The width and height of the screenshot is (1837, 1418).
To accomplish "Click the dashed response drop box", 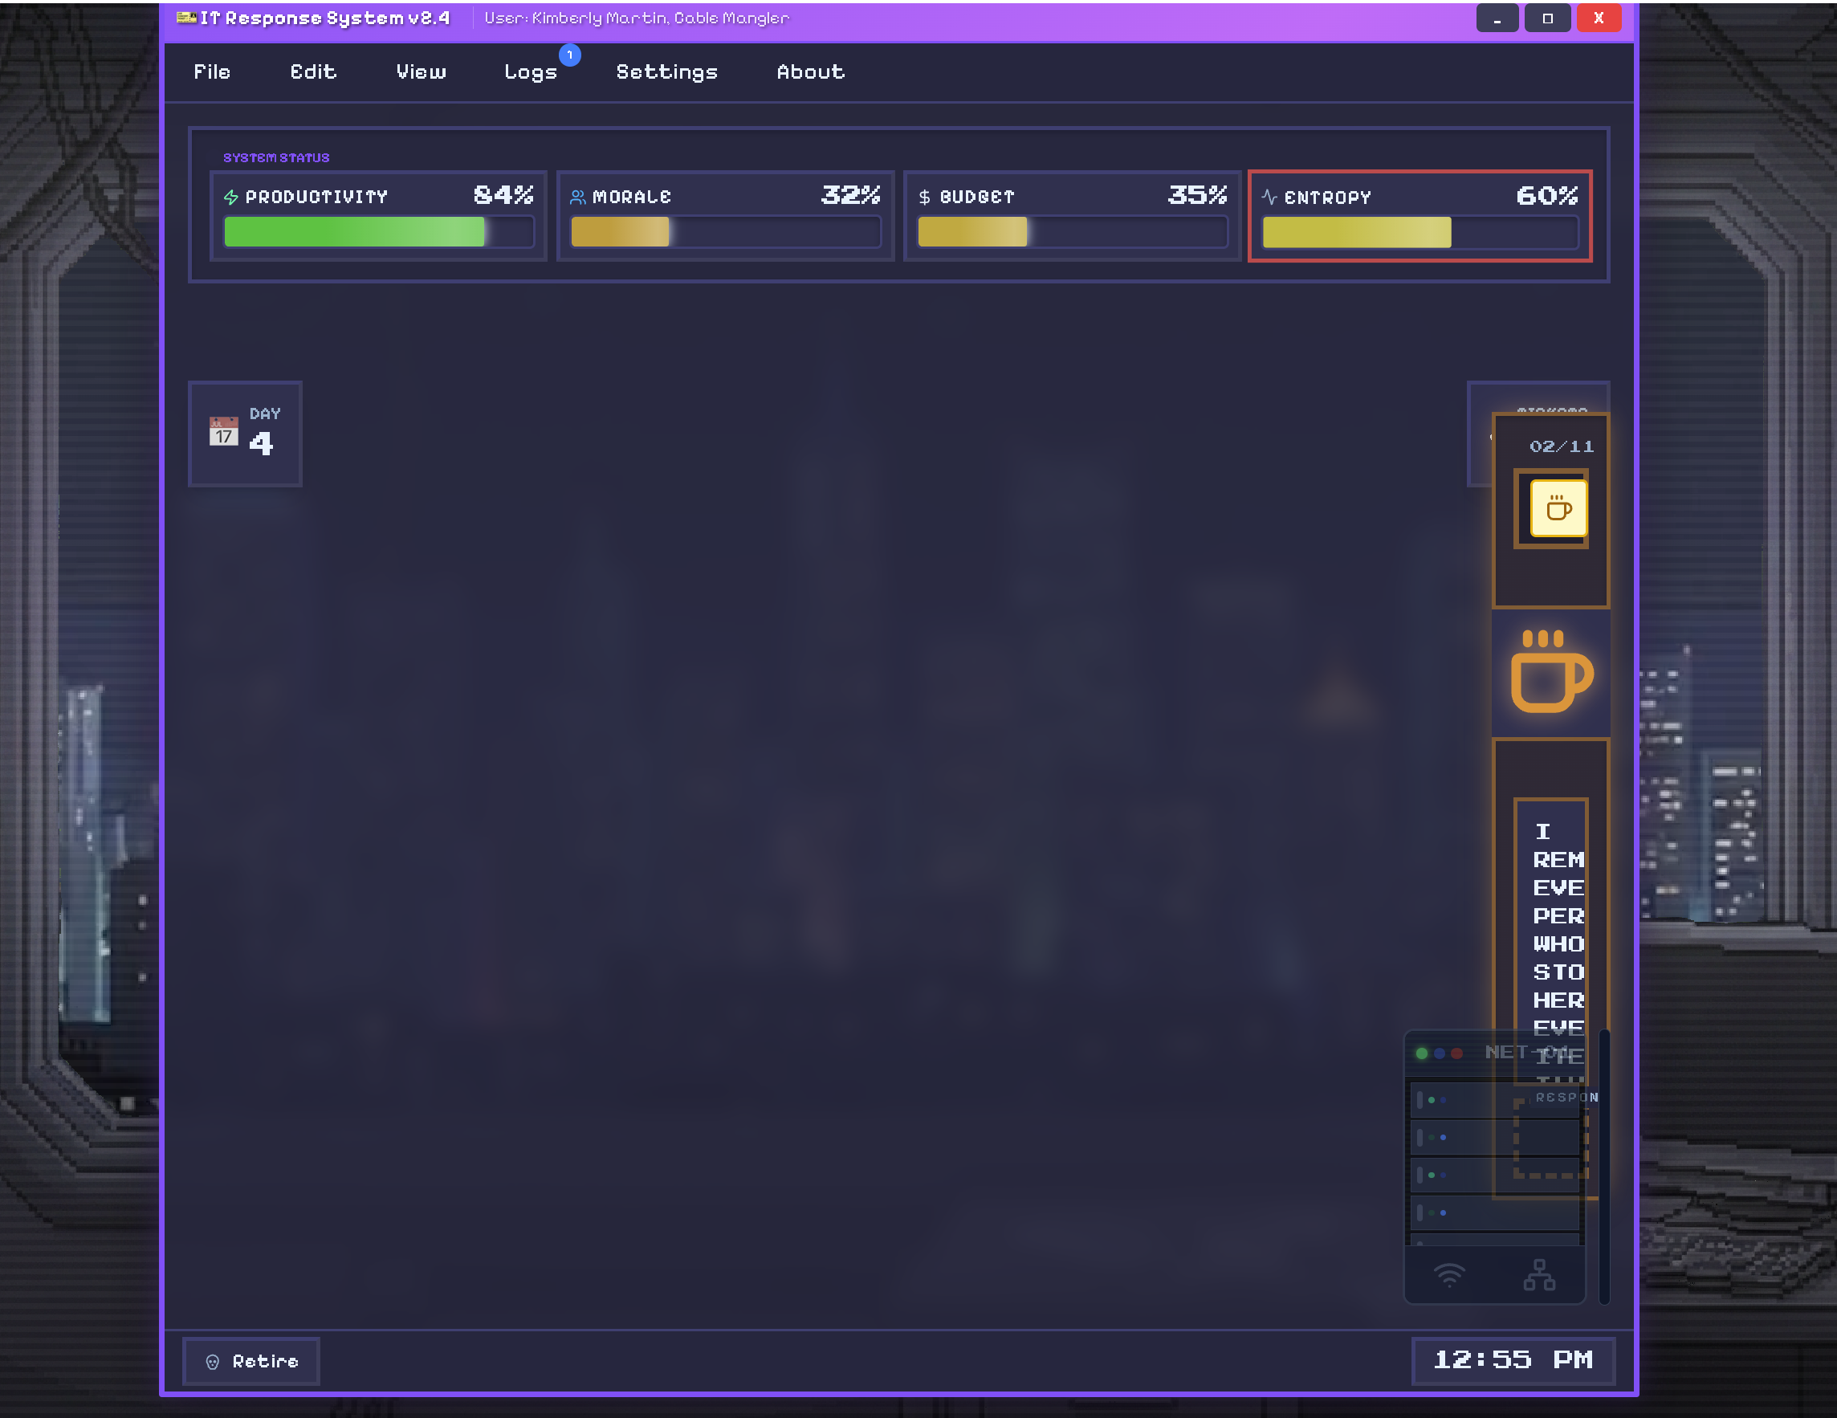I will 1550,1139.
